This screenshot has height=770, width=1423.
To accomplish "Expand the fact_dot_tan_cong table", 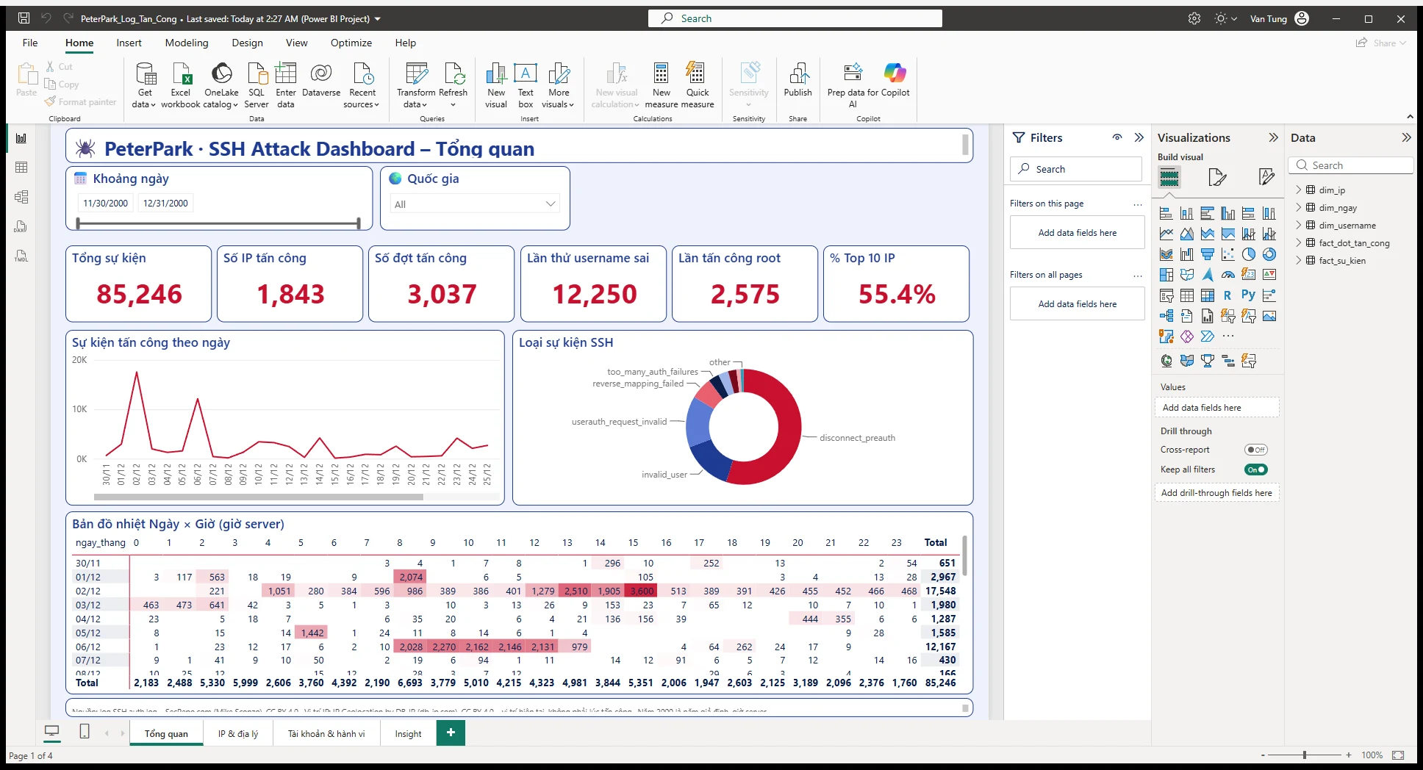I will pos(1298,243).
